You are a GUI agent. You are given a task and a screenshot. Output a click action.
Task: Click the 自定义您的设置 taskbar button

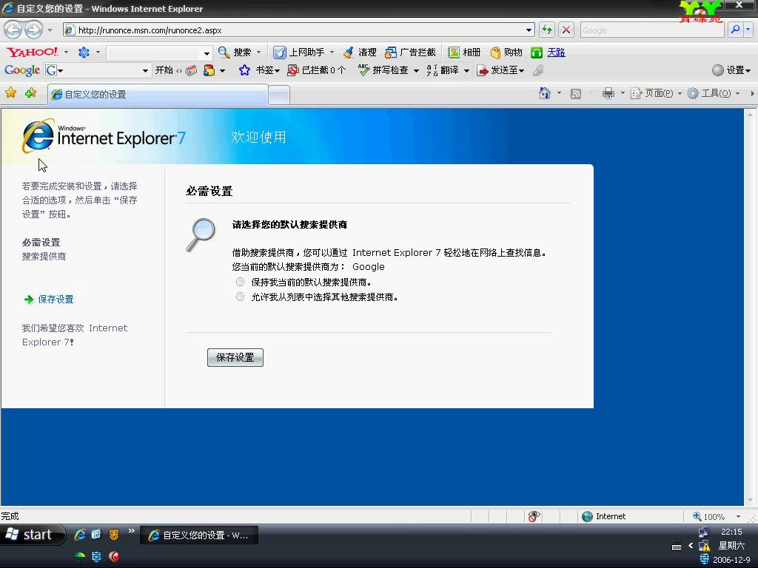tap(199, 535)
